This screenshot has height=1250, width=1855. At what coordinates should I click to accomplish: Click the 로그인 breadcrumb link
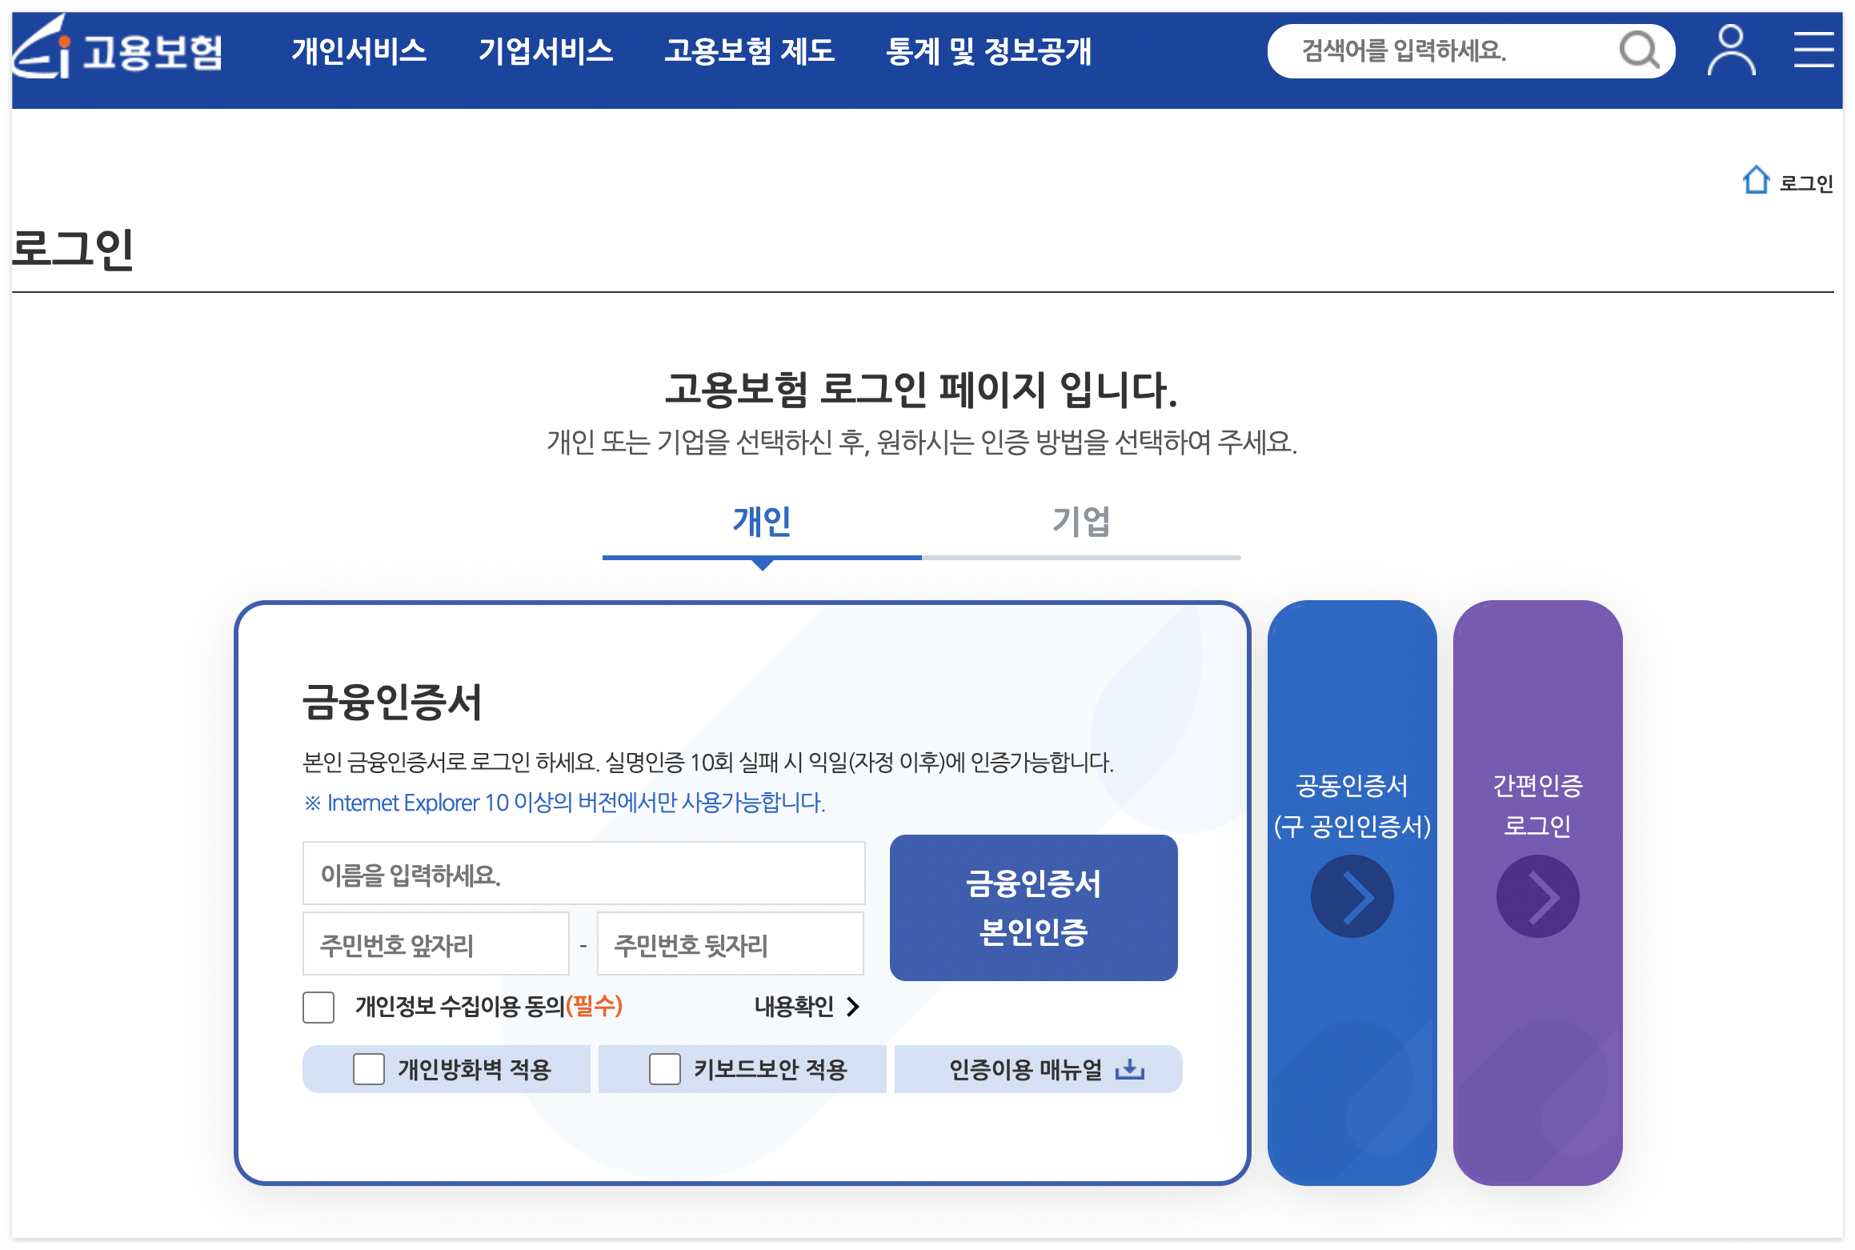(1804, 182)
